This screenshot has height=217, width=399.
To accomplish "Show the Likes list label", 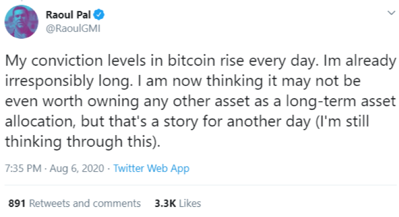I will pos(190,203).
